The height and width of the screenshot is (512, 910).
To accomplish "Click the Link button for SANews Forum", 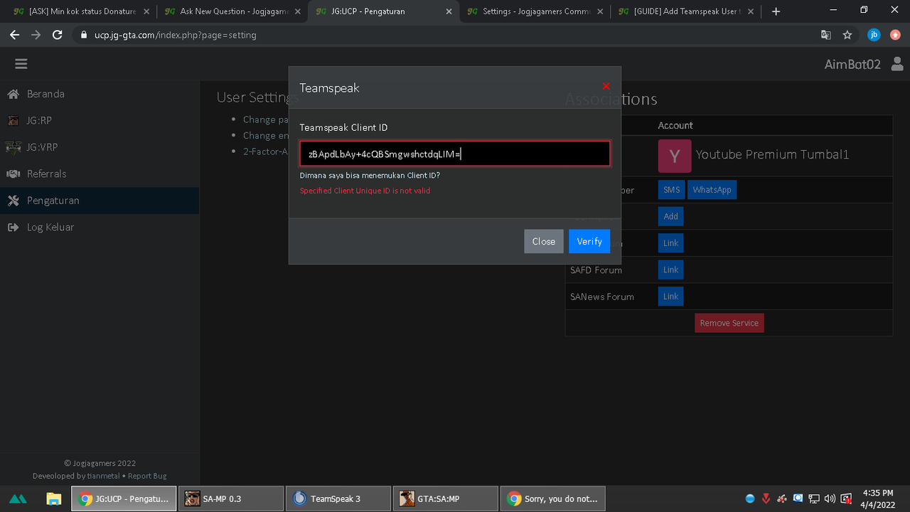I will (671, 297).
